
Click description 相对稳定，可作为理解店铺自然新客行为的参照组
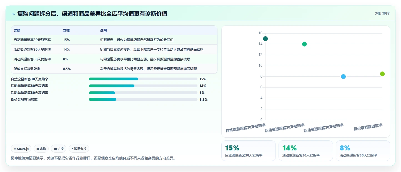pyautogui.click(x=137, y=40)
